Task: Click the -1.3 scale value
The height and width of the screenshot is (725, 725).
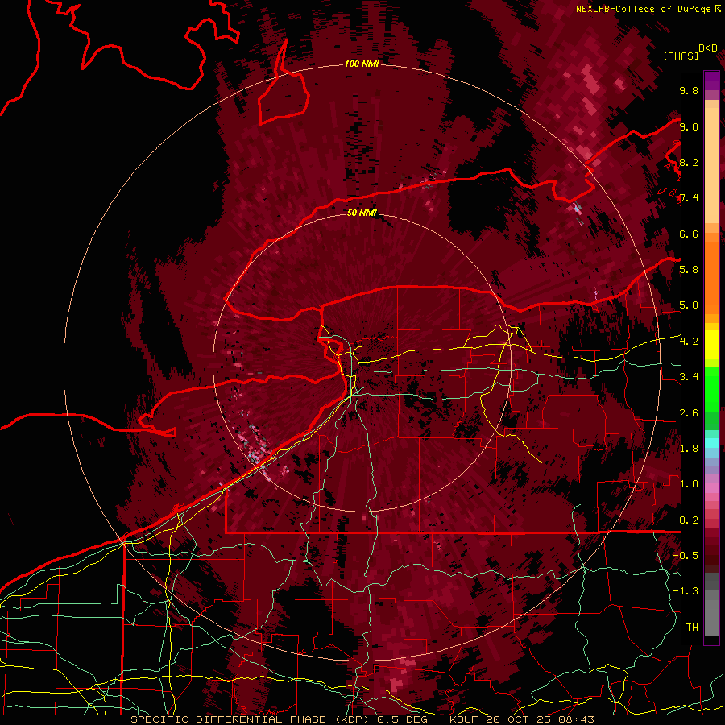Action: click(686, 591)
